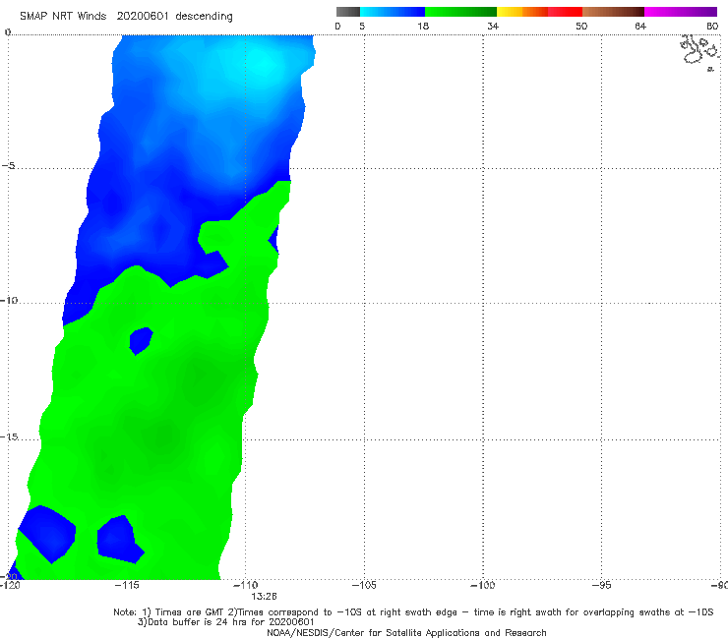Image resolution: width=728 pixels, height=639 pixels.
Task: Click the yellow-orange-red 34-50 color bar segment
Action: pos(539,12)
